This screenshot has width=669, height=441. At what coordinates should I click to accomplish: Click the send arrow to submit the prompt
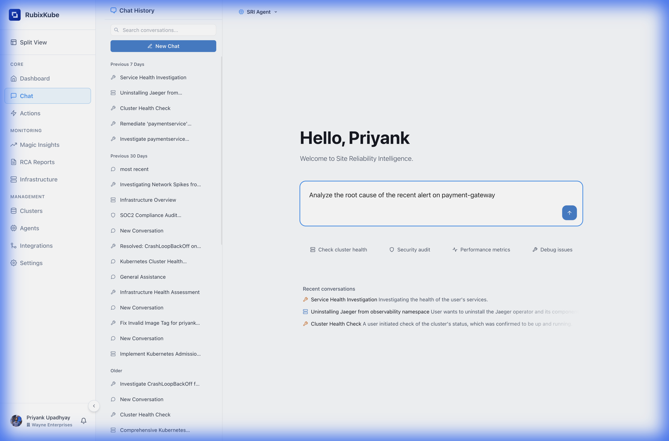pos(569,212)
